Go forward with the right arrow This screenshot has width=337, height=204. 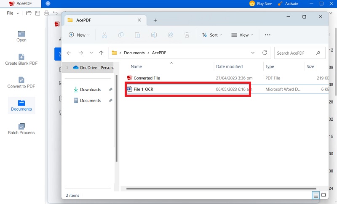pyautogui.click(x=81, y=53)
